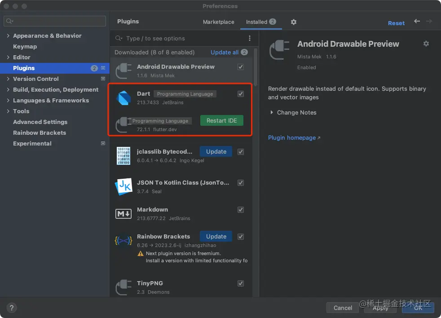Go back with the left arrow icon
Viewport: 441px width, 318px height.
pyautogui.click(x=417, y=21)
